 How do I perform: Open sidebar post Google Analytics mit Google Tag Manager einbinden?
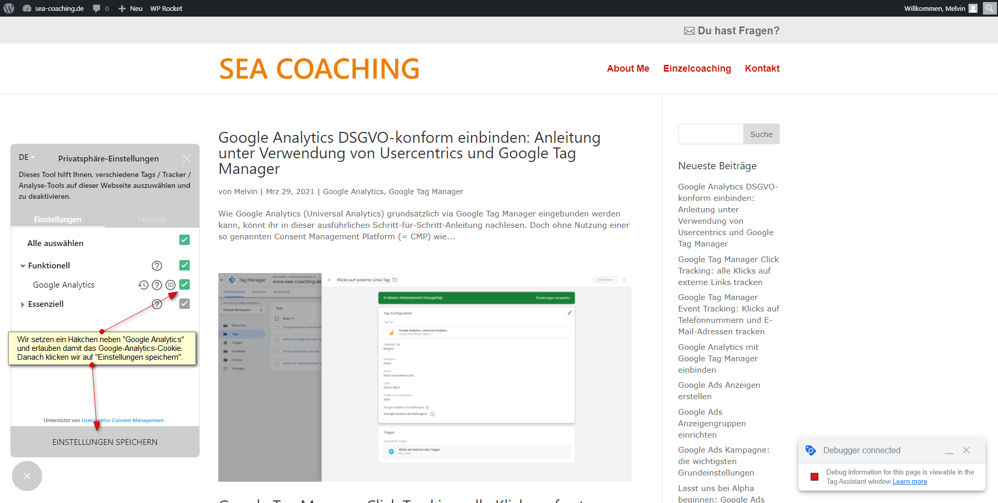coord(718,358)
